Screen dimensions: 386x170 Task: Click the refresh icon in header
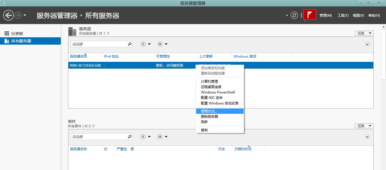294,15
